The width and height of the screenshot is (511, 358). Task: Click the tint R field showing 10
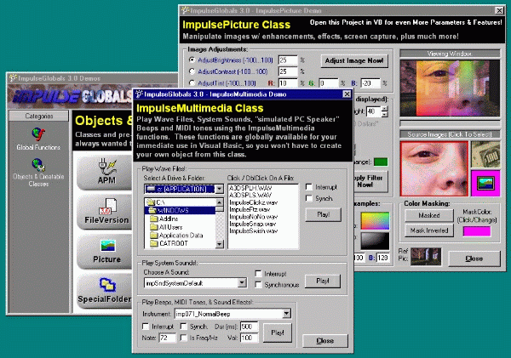(x=288, y=83)
